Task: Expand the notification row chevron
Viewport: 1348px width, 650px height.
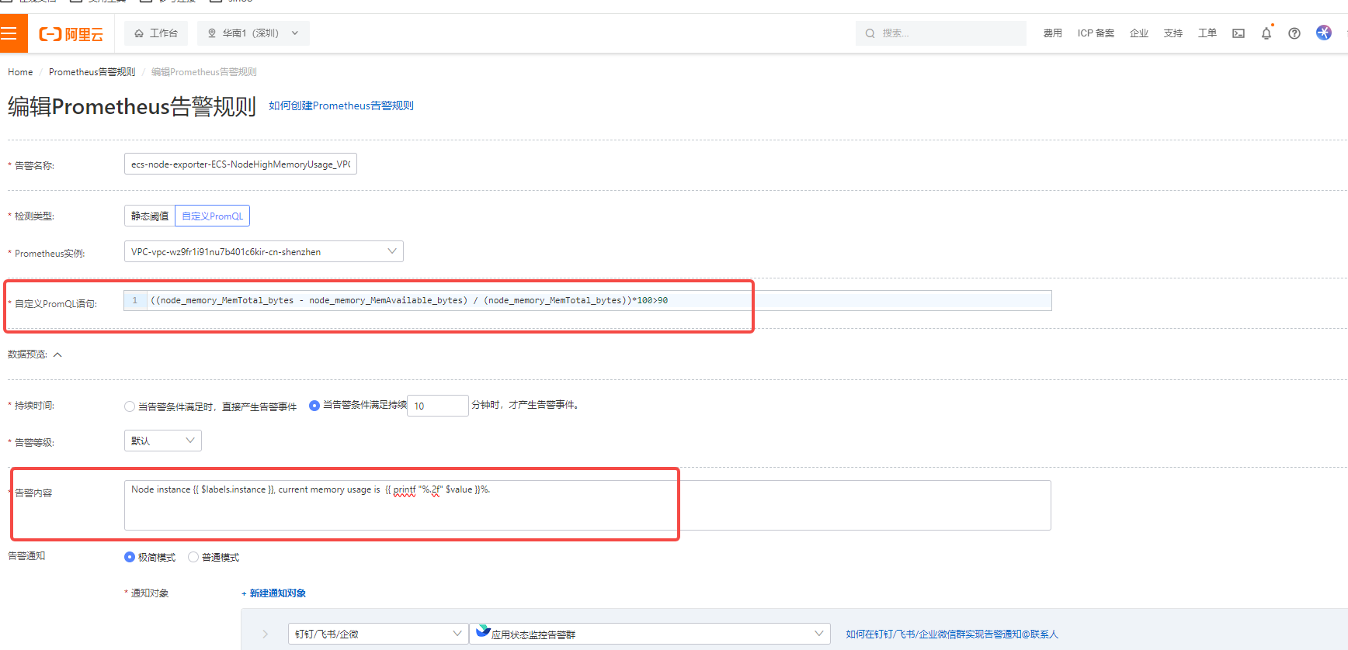Action: pos(266,634)
